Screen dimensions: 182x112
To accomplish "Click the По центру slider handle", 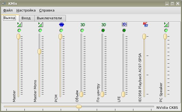I will (x=102, y=94).
